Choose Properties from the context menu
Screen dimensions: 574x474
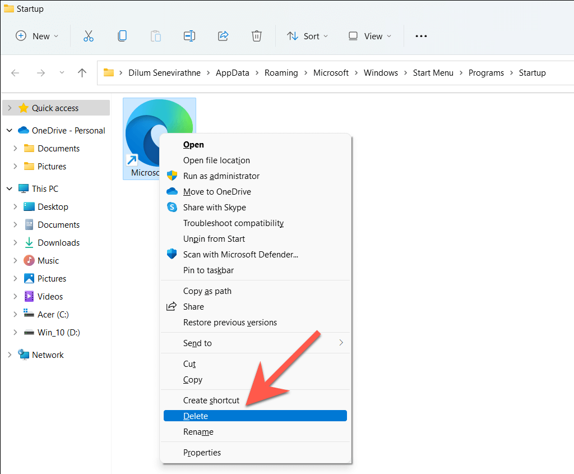202,453
